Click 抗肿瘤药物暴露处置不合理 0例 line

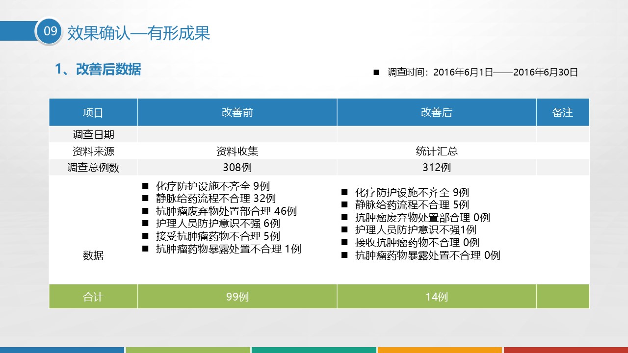428,255
